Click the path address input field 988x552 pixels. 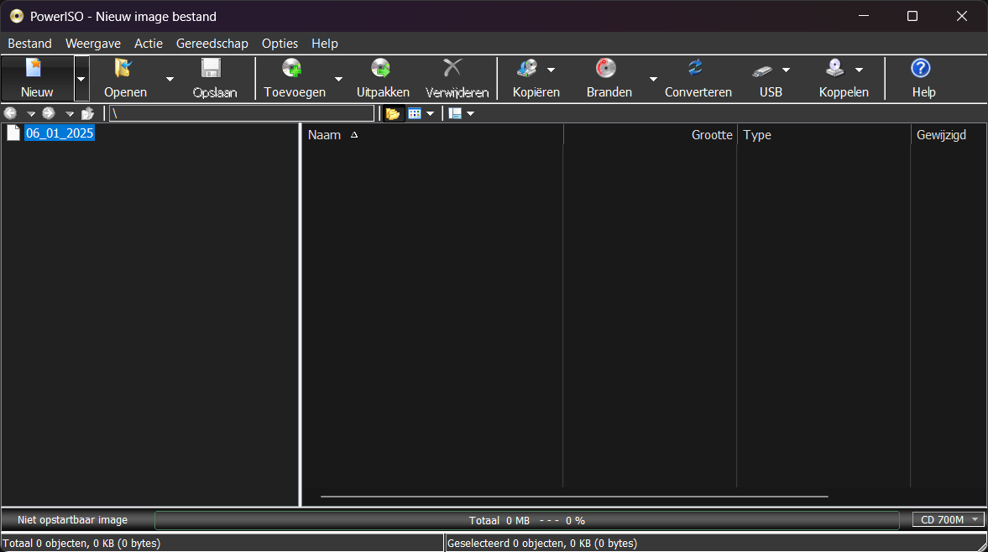[x=242, y=113]
